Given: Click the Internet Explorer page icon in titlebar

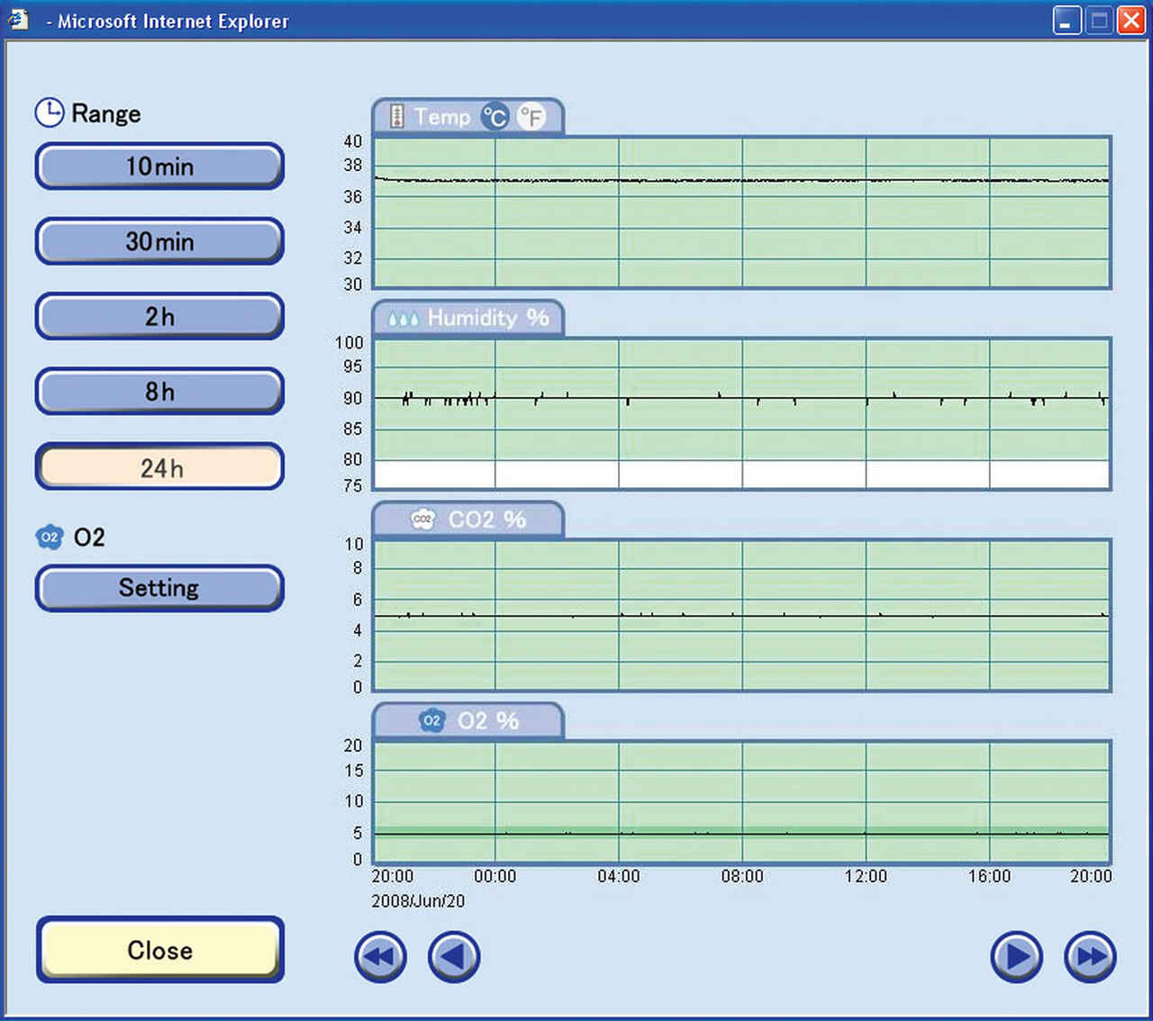Looking at the screenshot, I should (x=18, y=19).
